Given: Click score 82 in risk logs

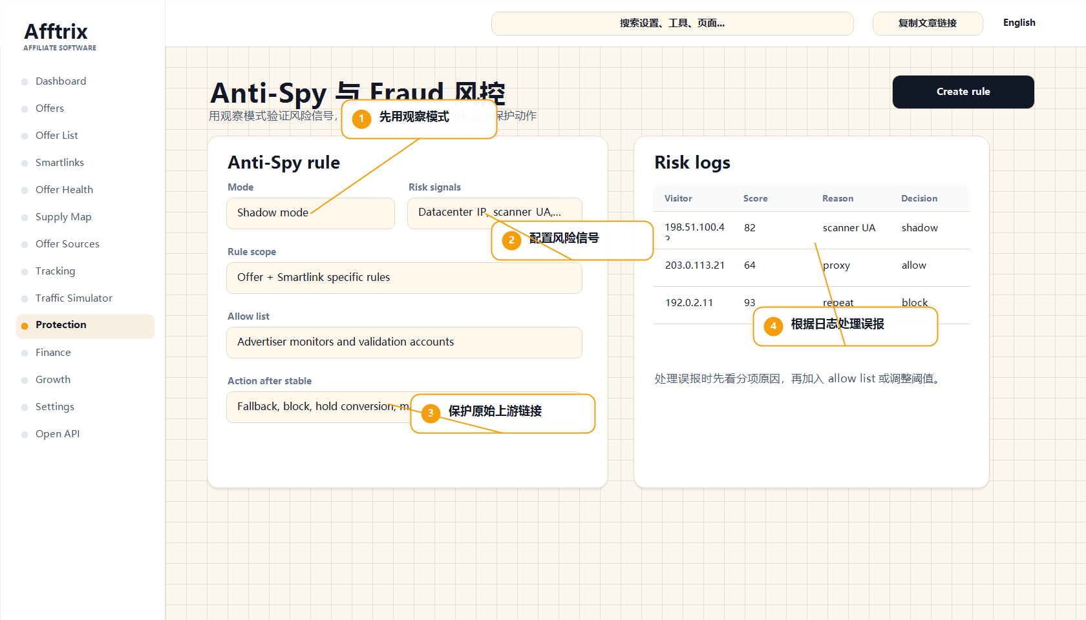Looking at the screenshot, I should click(750, 228).
